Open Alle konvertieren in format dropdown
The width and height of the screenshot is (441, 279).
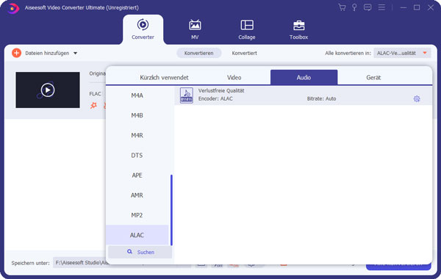(x=402, y=53)
